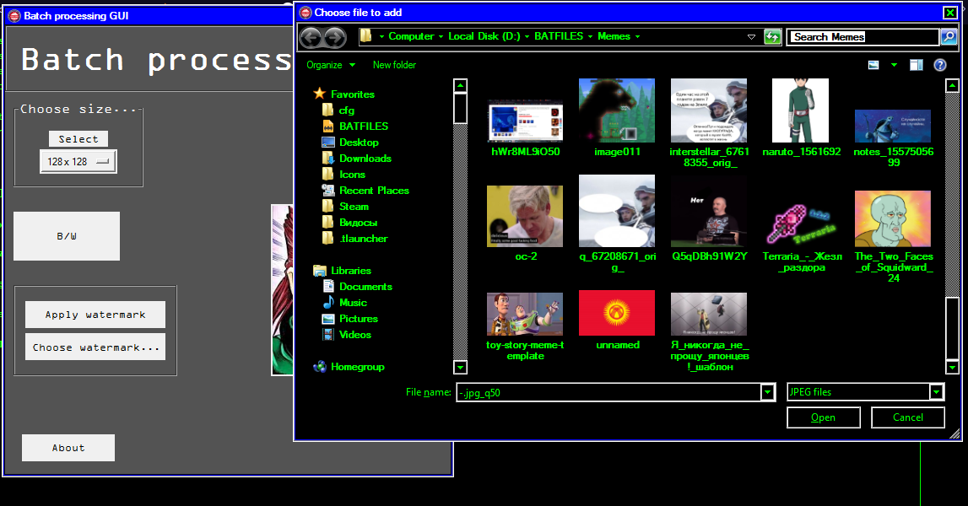
Task: Select the oc-2 image file
Action: [525, 223]
